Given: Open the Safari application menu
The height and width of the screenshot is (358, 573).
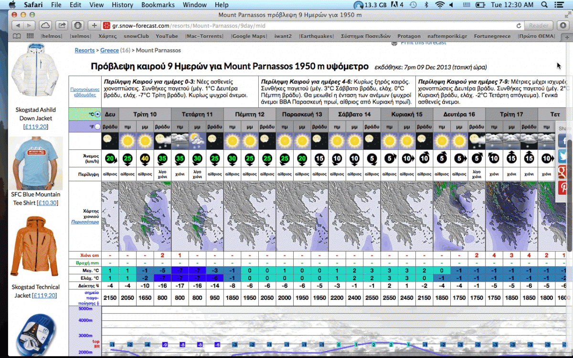Looking at the screenshot, I should pos(33,5).
